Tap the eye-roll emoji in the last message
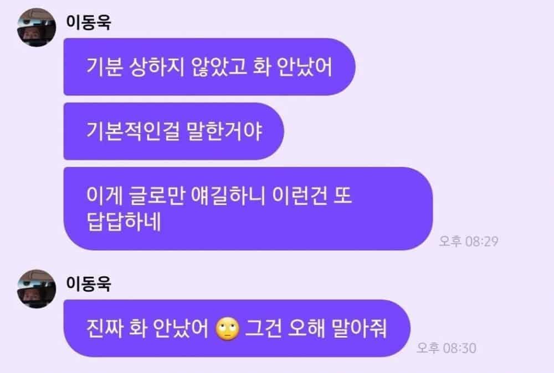This screenshot has width=554, height=373. [228, 329]
